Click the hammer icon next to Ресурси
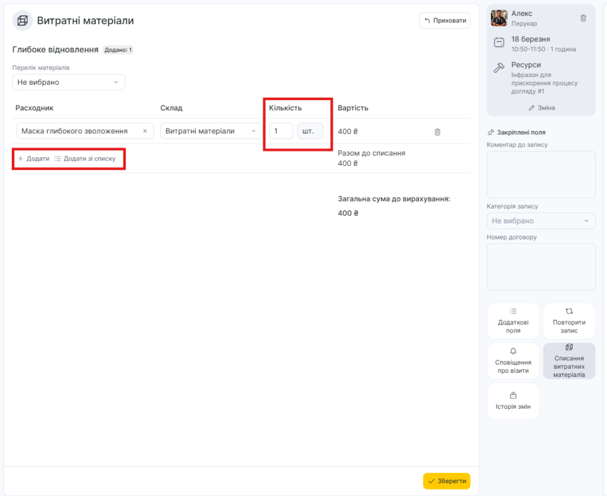 (x=499, y=68)
